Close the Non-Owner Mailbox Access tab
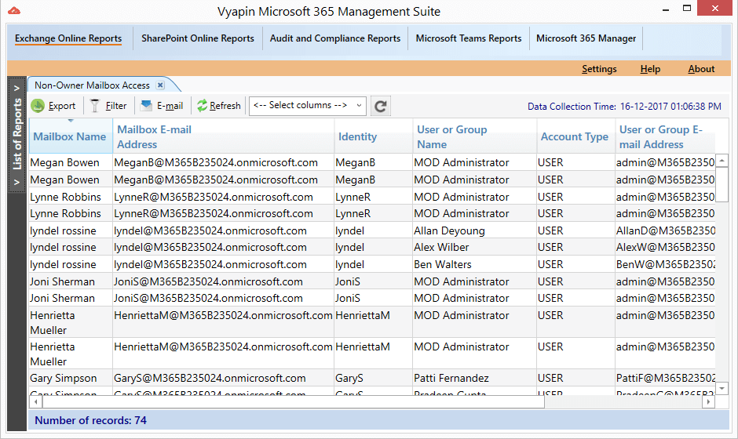Image resolution: width=738 pixels, height=439 pixels. (160, 85)
